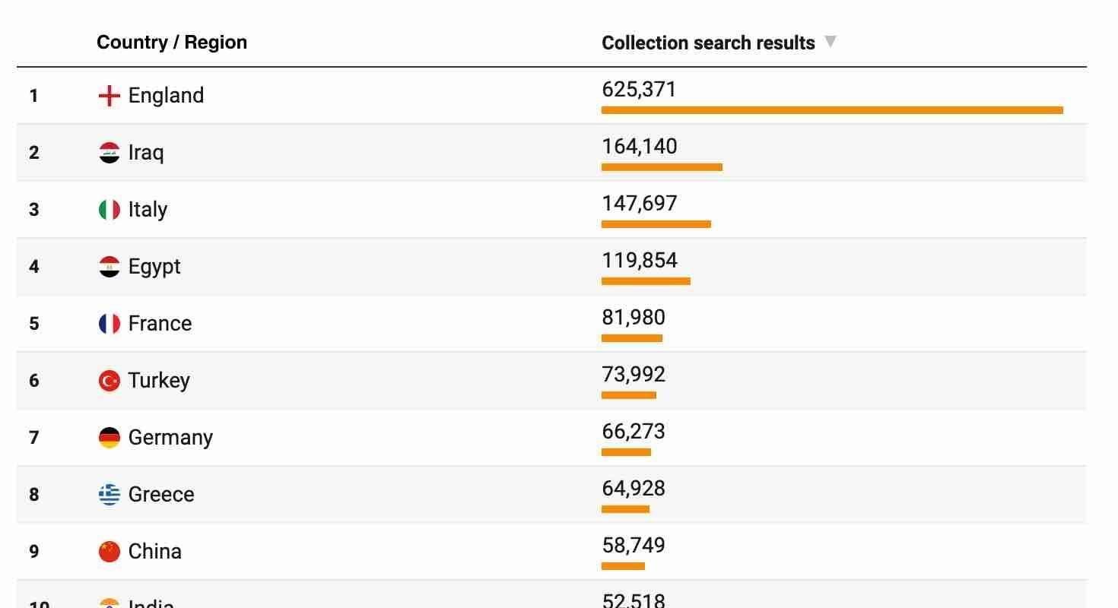This screenshot has width=1118, height=608.
Task: Click the value 58,749 for China
Action: [x=634, y=546]
